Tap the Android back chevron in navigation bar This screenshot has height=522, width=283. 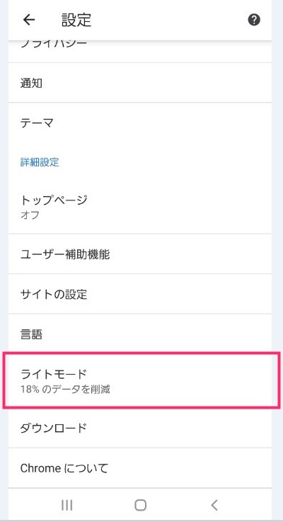click(214, 505)
